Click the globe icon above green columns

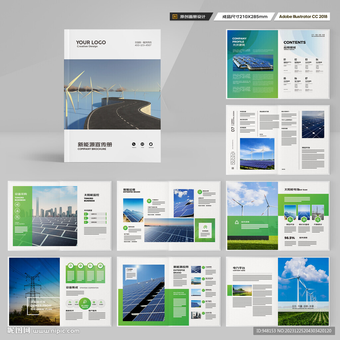(x=80, y=266)
